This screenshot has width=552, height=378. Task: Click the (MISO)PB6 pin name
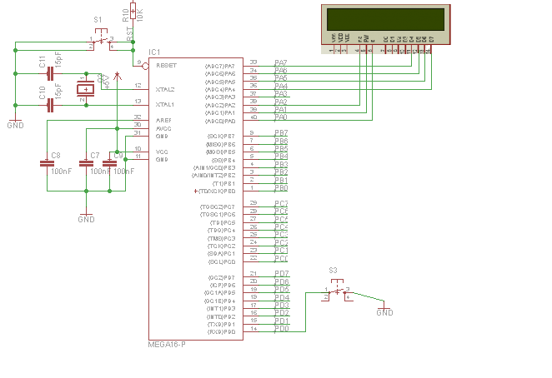pos(220,145)
